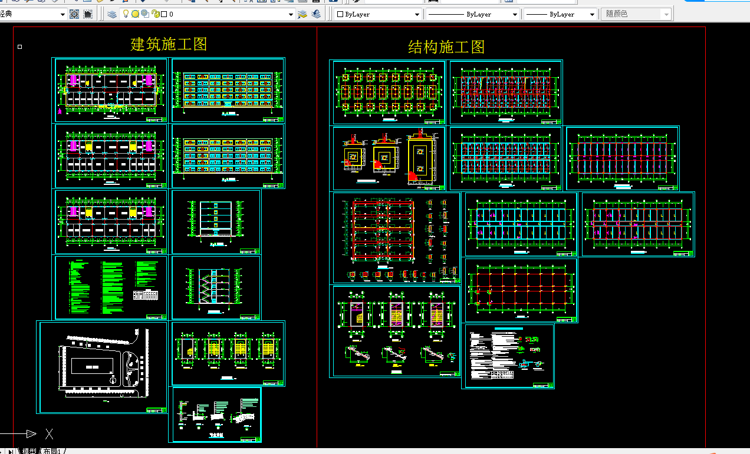
Task: Click Make Object's Layer Current icon
Action: click(302, 14)
